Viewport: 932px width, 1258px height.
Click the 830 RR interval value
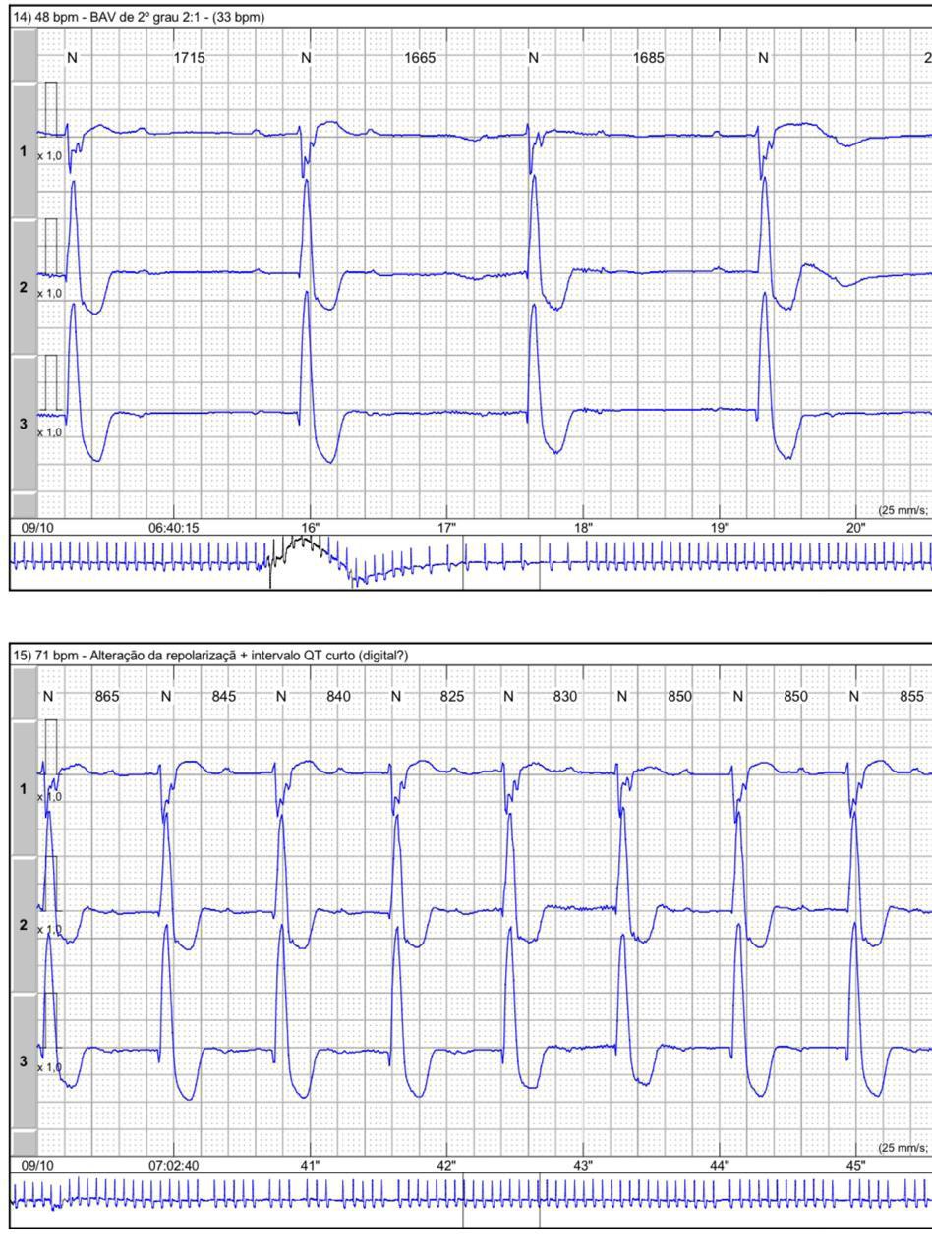[565, 697]
